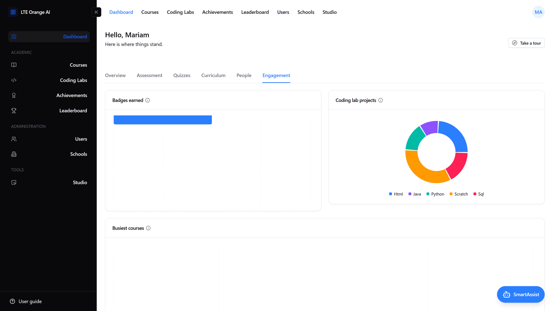
Task: Open info tooltip beside Coding lab projects
Action: pyautogui.click(x=380, y=100)
